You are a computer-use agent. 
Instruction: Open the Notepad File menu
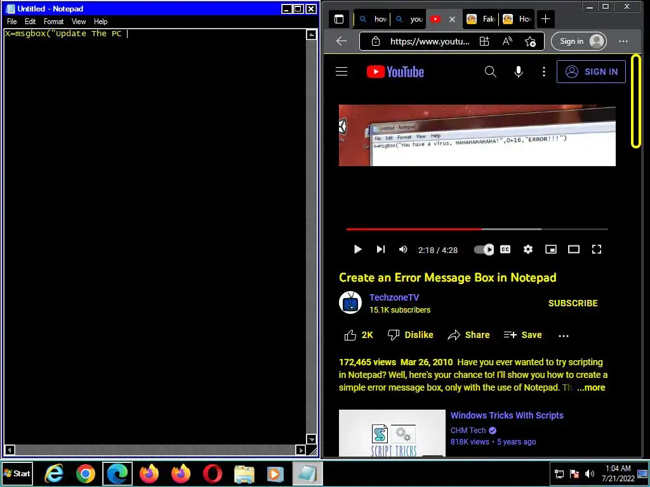coord(11,22)
